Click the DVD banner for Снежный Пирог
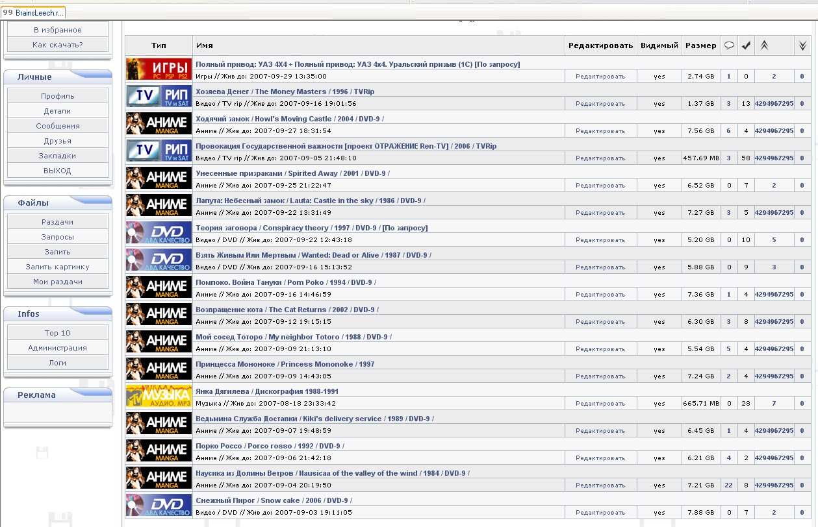Screen dimensions: 818x527 159,506
